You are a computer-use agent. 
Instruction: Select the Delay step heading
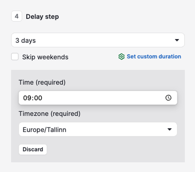tap(43, 17)
